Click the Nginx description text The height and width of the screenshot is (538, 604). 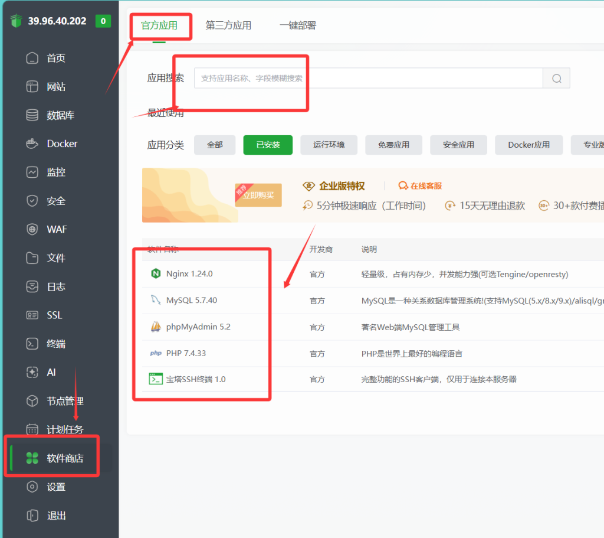pos(465,274)
